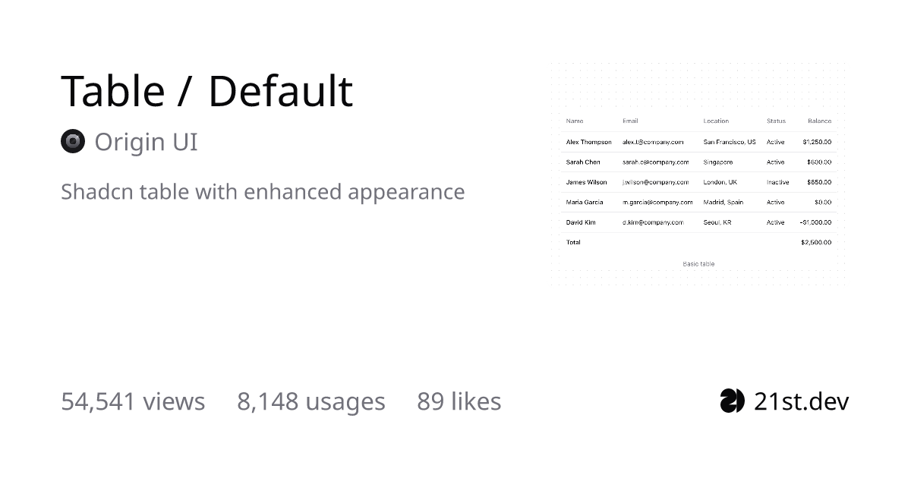The height and width of the screenshot is (478, 911).
Task: Click the Origin UI avatar icon
Action: pos(73,142)
